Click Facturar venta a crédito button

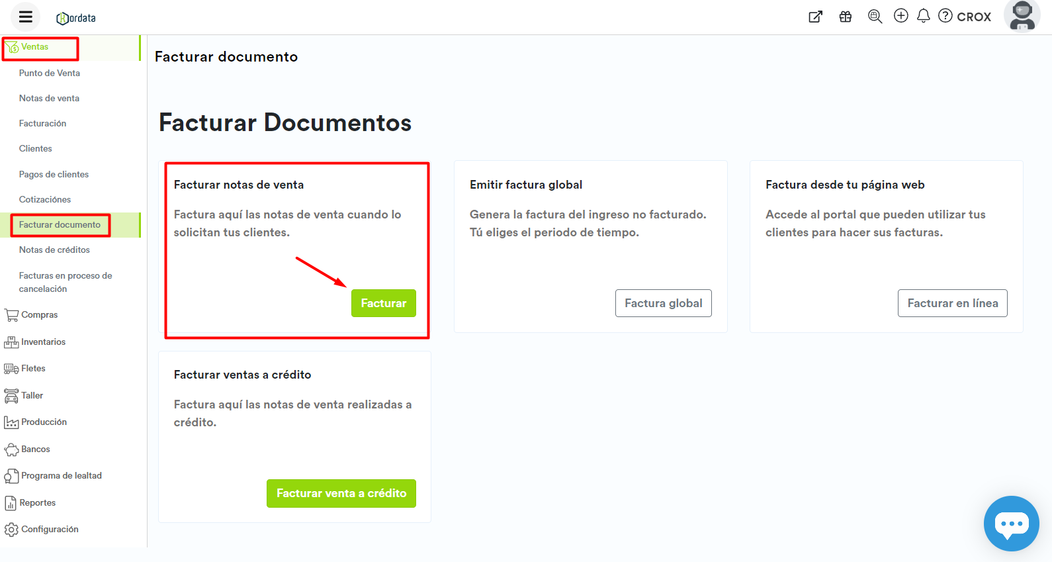pos(341,494)
